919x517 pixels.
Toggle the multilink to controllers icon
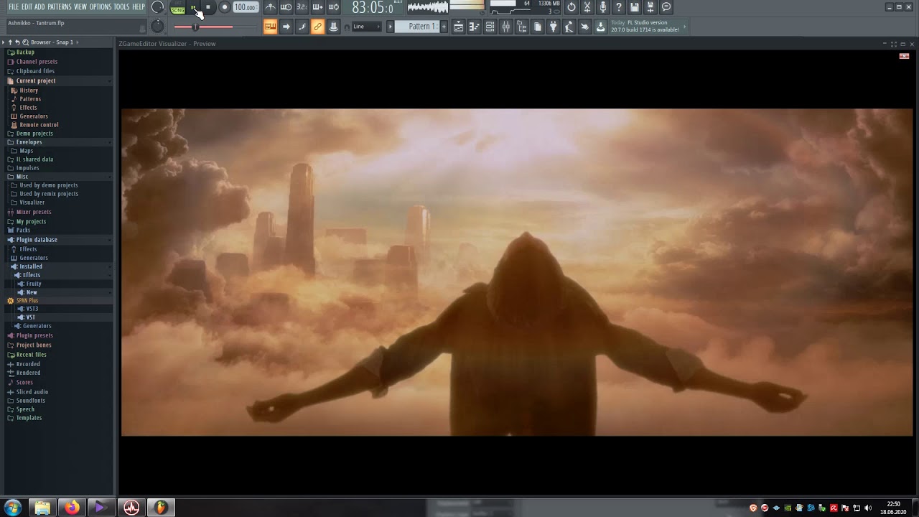317,27
